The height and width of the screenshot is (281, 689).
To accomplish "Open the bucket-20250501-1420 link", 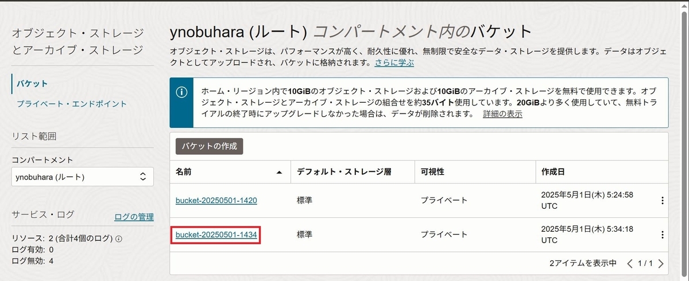I will click(216, 201).
